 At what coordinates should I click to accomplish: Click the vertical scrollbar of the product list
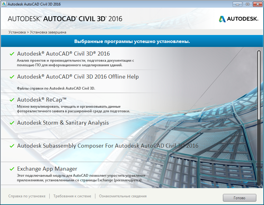(x=259, y=118)
